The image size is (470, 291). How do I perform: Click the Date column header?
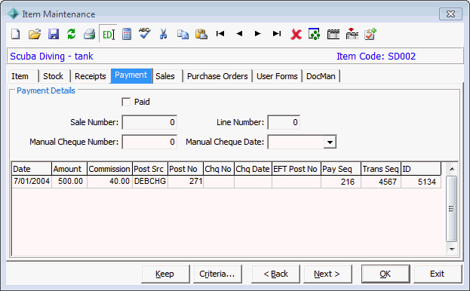32,169
